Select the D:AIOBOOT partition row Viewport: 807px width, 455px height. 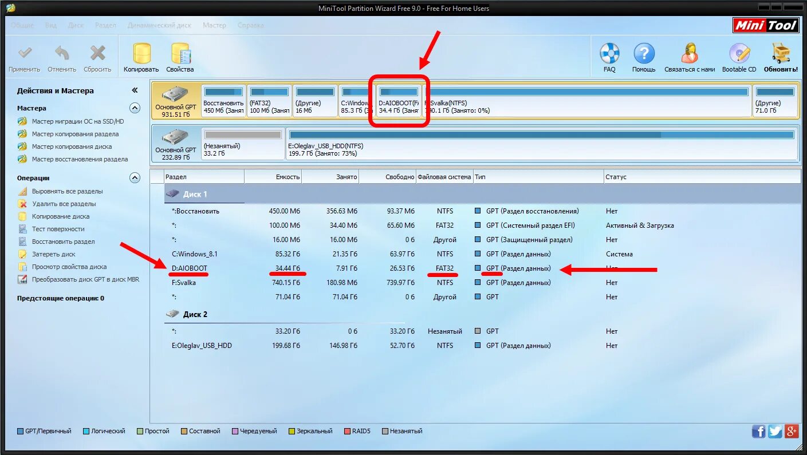pyautogui.click(x=190, y=268)
